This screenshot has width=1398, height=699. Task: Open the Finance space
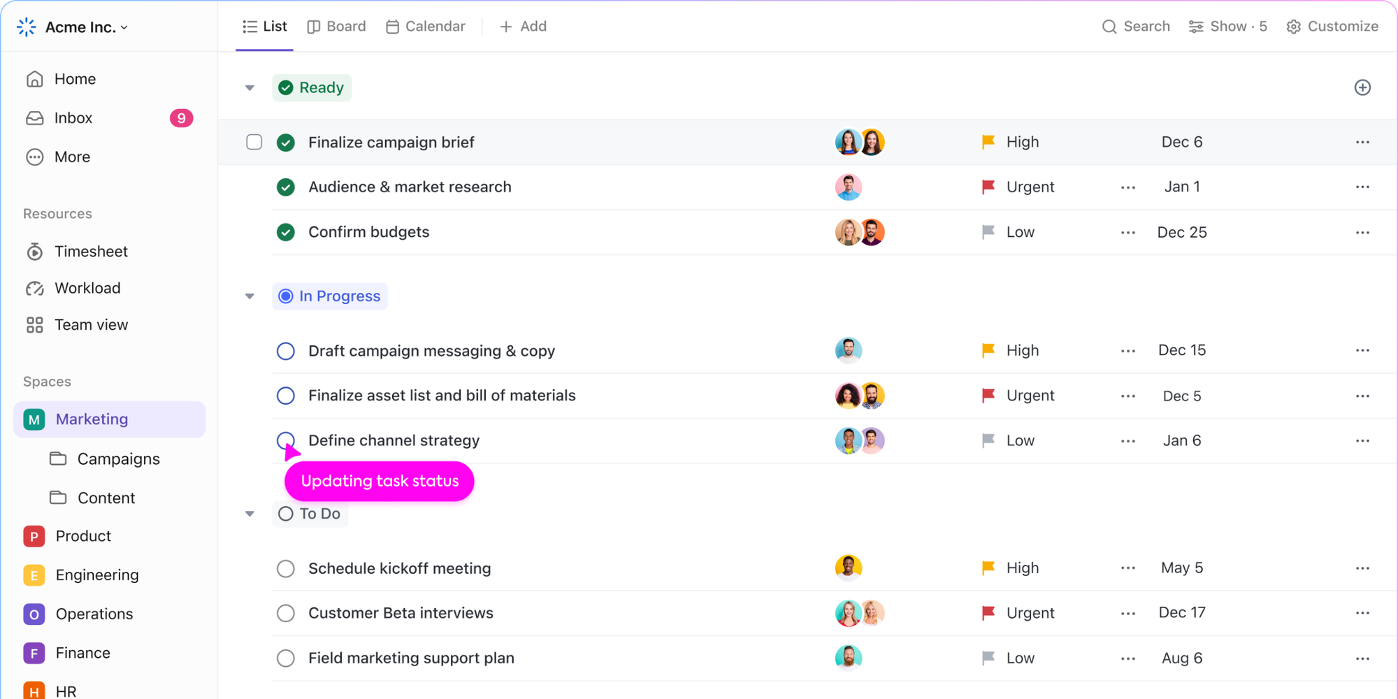tap(83, 652)
